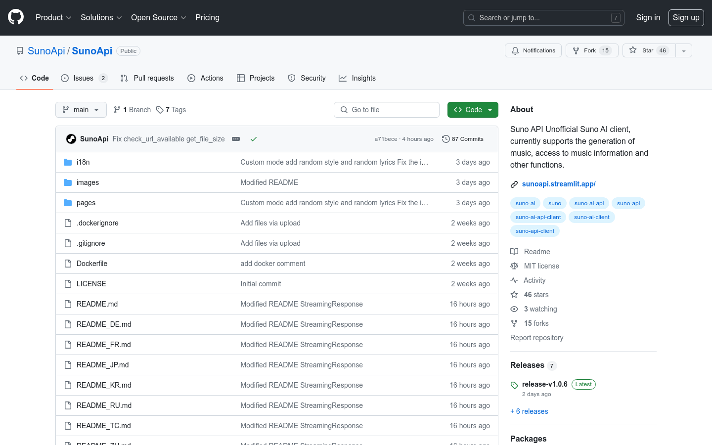712x445 pixels.
Task: Switch to the Actions tab
Action: click(206, 78)
